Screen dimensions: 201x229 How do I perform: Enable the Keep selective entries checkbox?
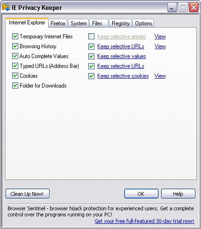91,37
